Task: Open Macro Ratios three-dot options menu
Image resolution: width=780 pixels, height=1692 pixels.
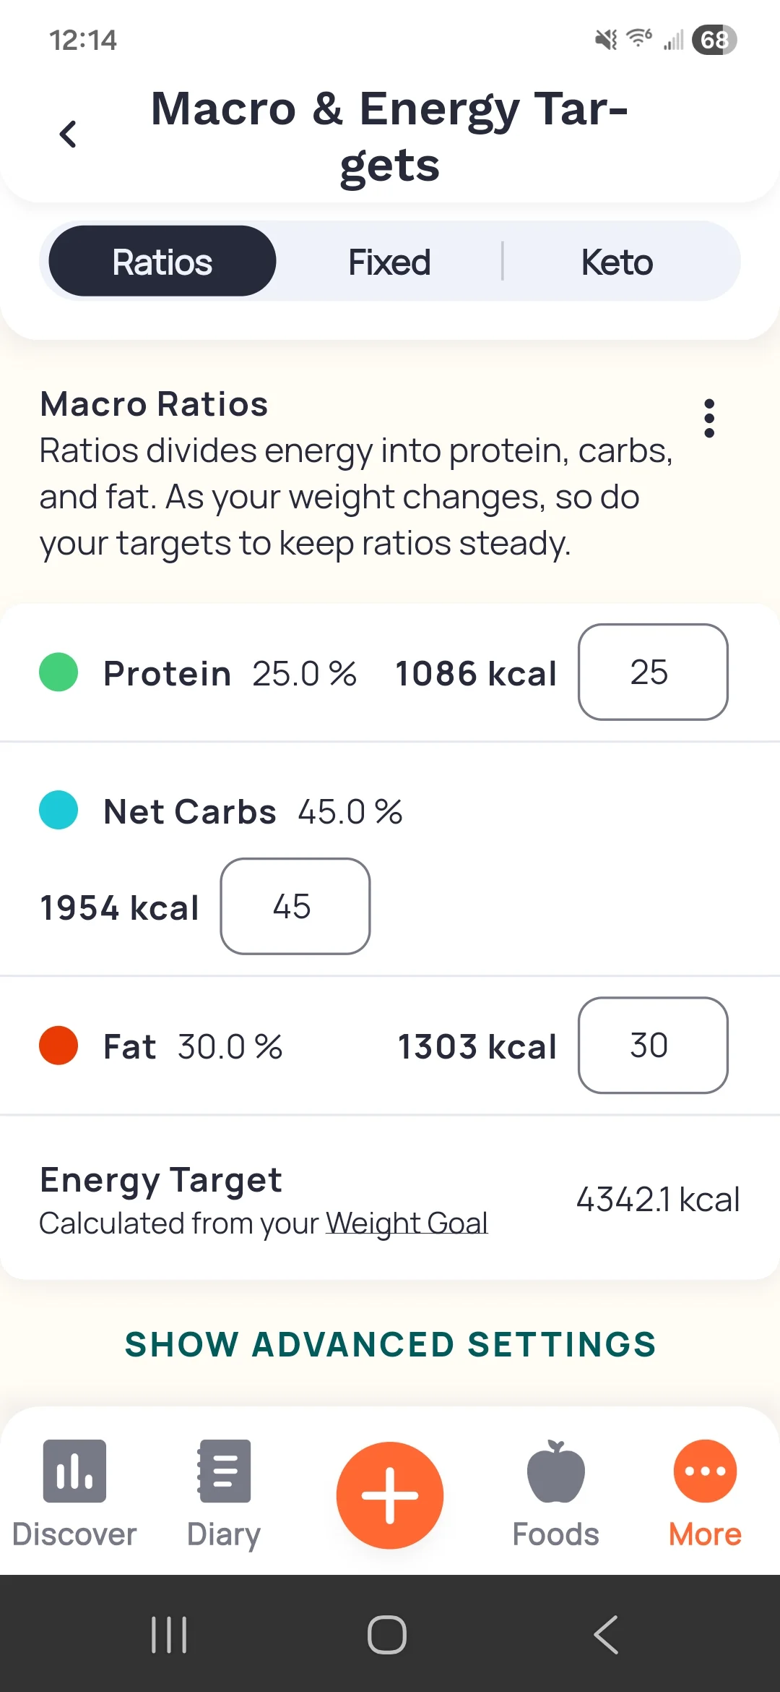Action: [709, 418]
